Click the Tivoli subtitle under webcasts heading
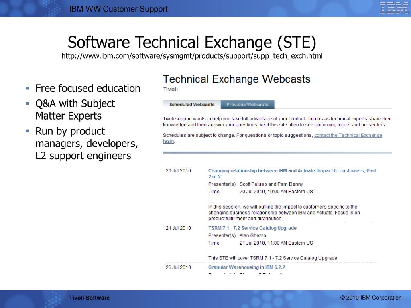 click(x=170, y=89)
